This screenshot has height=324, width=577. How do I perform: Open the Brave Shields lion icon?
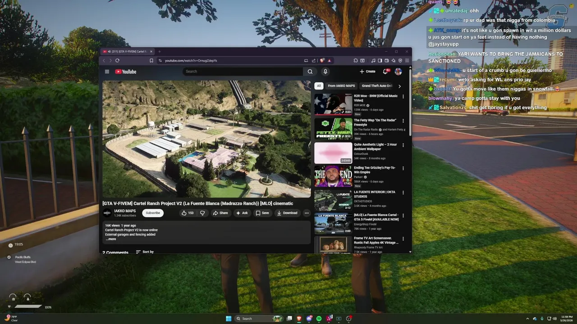coord(322,60)
